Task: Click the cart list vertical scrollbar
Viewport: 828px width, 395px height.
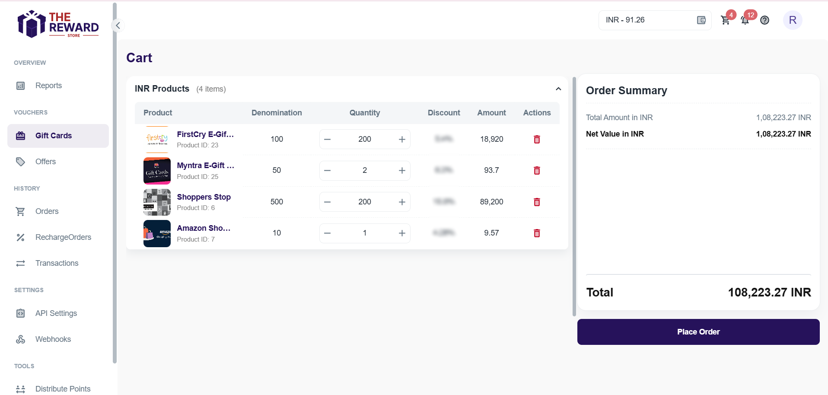Action: click(x=574, y=197)
